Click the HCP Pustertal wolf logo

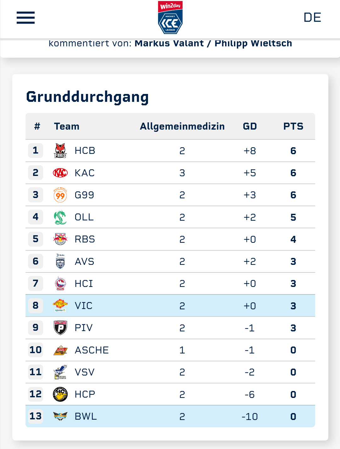point(60,394)
